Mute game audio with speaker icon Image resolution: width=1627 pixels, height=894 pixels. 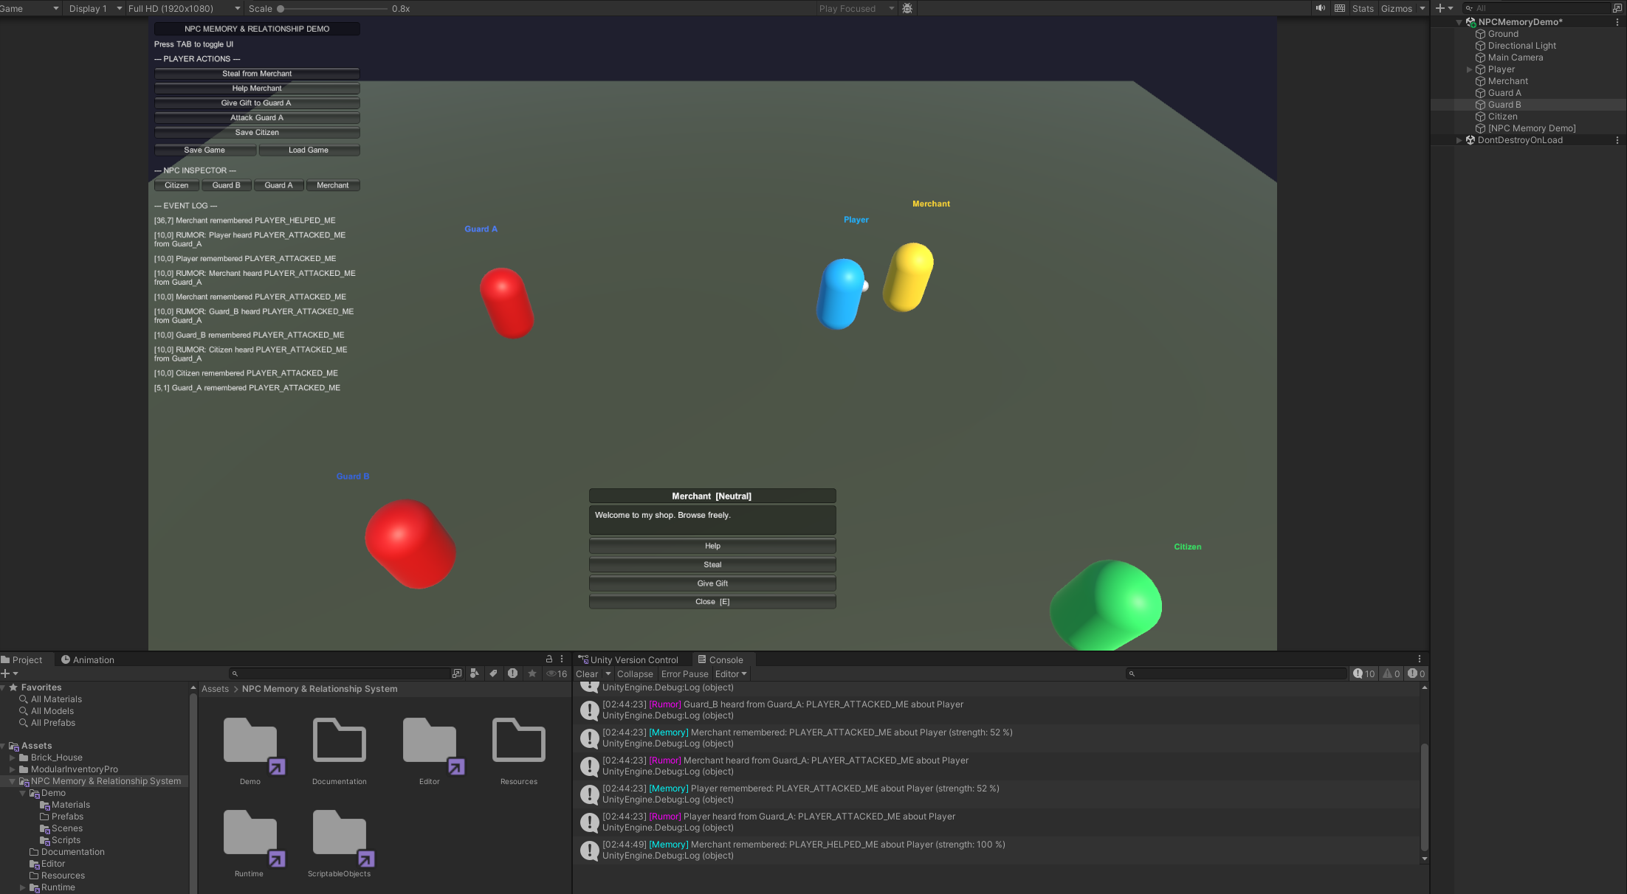click(1321, 8)
